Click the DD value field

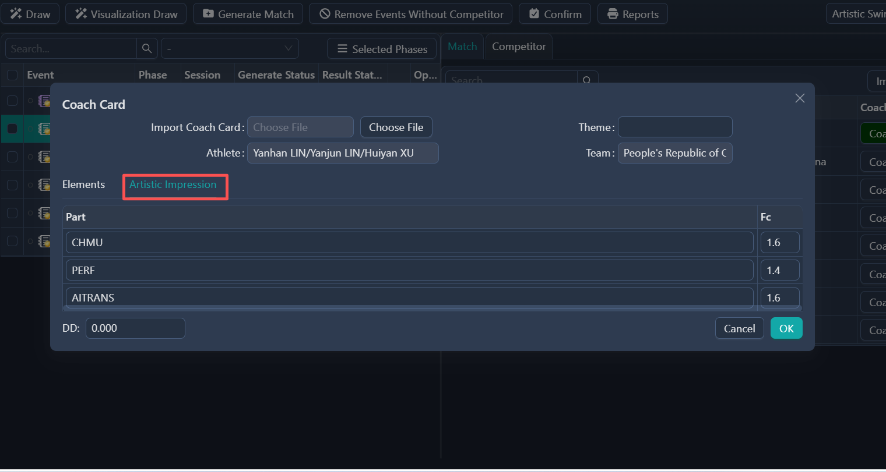[x=135, y=328]
